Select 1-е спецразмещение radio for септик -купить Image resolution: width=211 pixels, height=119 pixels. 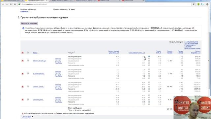(149, 82)
